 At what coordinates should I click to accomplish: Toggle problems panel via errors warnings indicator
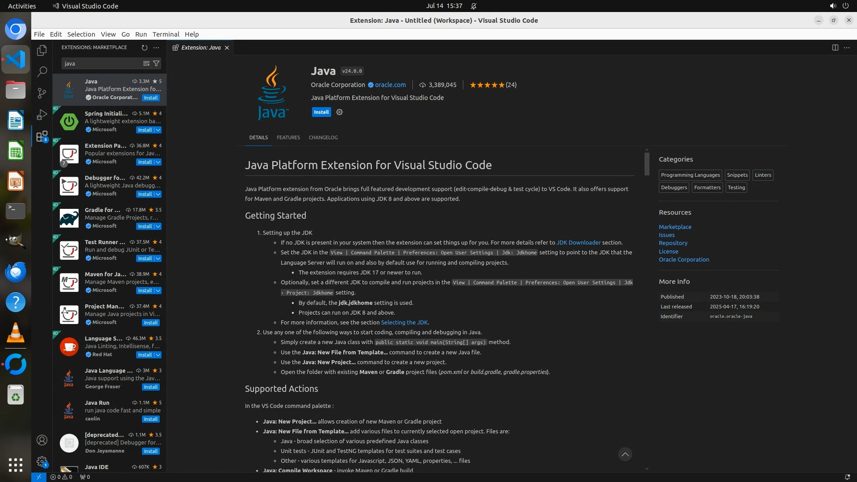coord(61,477)
